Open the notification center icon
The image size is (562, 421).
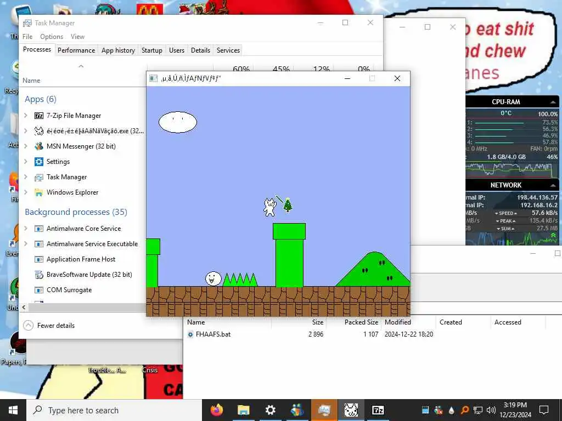(544, 410)
